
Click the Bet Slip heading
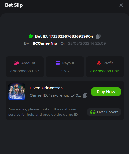click(14, 5)
